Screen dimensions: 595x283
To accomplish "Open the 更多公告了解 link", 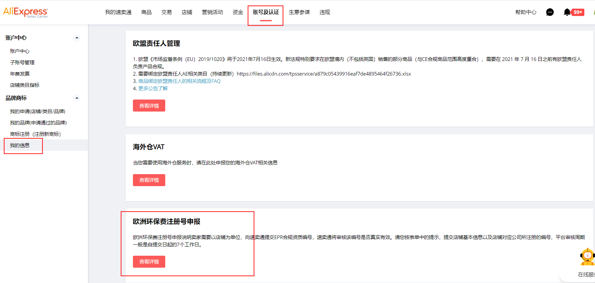I will (153, 88).
